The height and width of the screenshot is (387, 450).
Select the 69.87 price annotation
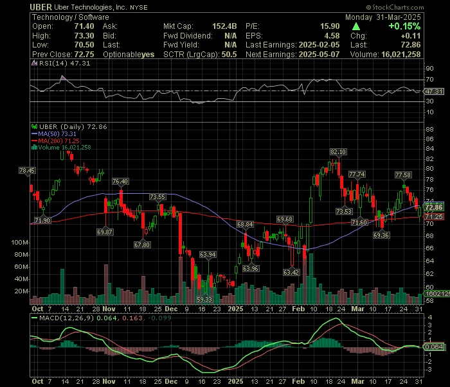click(x=104, y=232)
